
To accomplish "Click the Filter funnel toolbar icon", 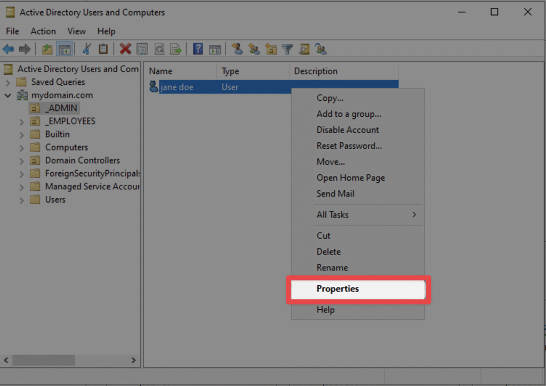I will point(287,50).
